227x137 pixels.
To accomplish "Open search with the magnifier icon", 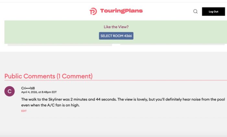I will click(x=195, y=11).
